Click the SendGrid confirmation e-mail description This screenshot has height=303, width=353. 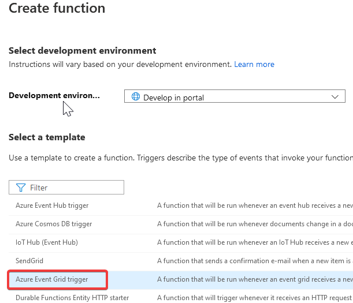[255, 261]
